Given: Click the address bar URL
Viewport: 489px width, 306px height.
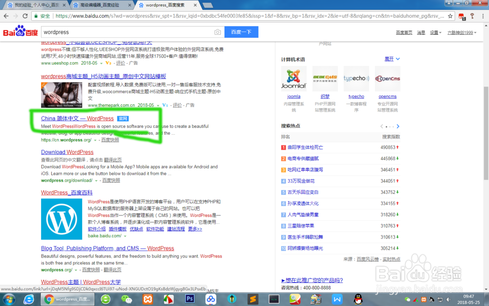Looking at the screenshot, I should point(249,16).
